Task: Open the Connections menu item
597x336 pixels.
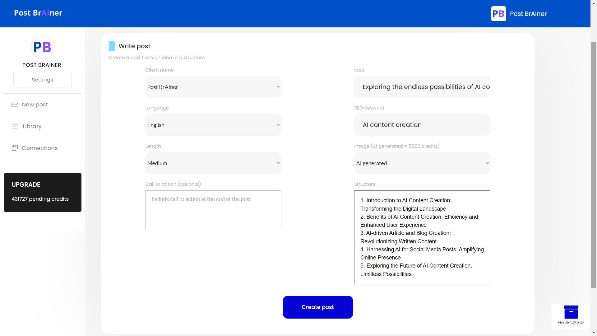Action: pyautogui.click(x=40, y=148)
